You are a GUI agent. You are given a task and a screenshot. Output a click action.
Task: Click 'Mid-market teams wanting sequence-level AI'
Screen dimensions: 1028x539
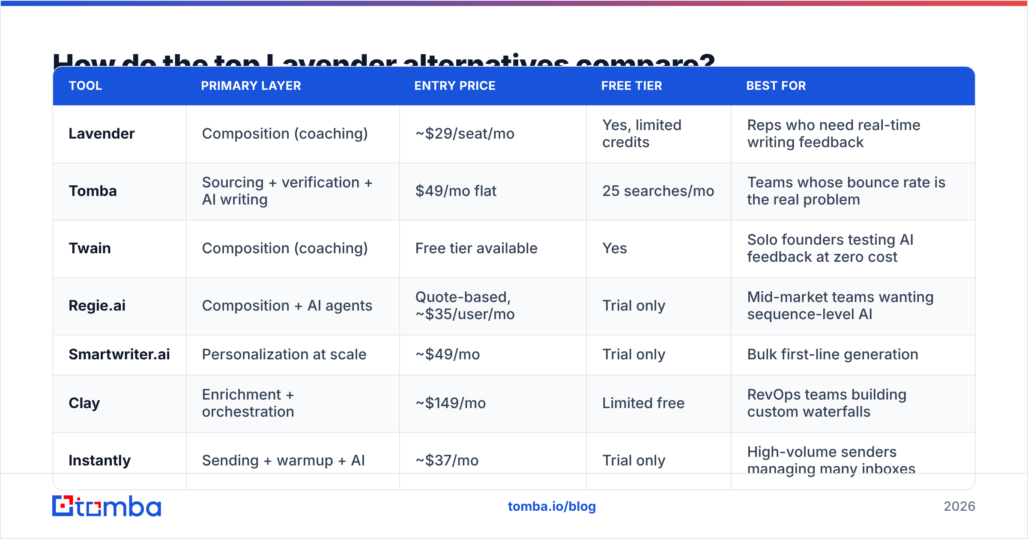pyautogui.click(x=840, y=305)
